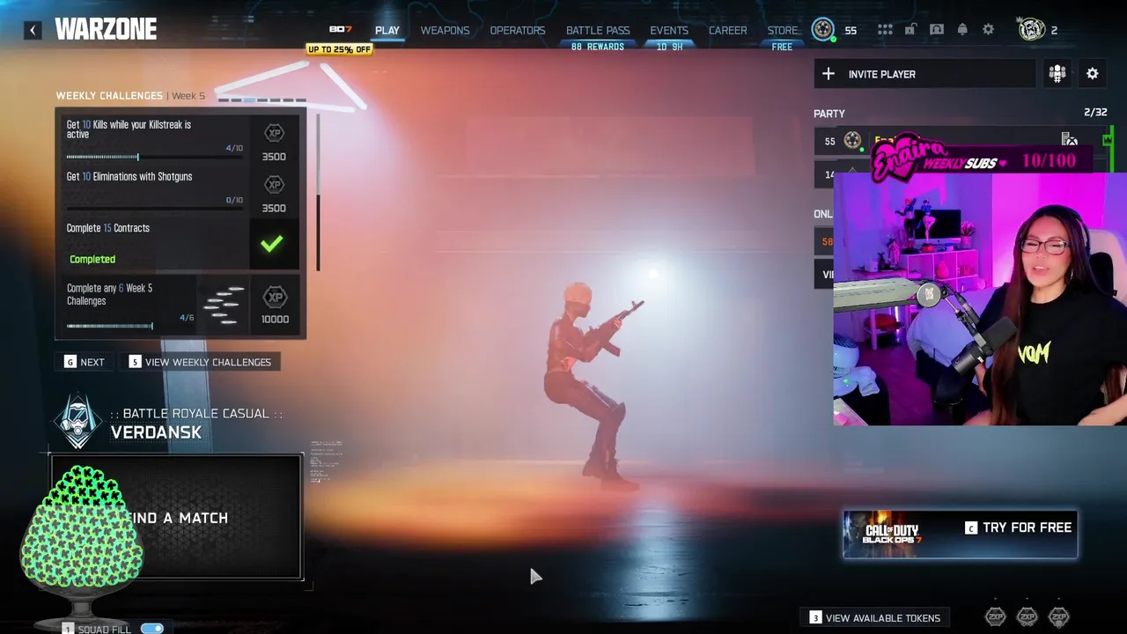Open the grid apps menu icon
The width and height of the screenshot is (1127, 634).
pos(885,30)
